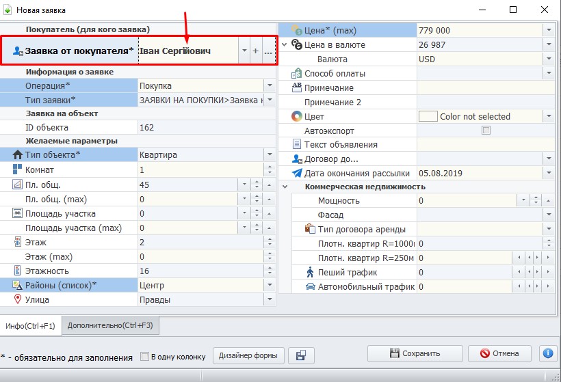Viewport: 561px width, 382px height.
Task: Click the color wheel icon beside Цвет
Action: pyautogui.click(x=296, y=116)
